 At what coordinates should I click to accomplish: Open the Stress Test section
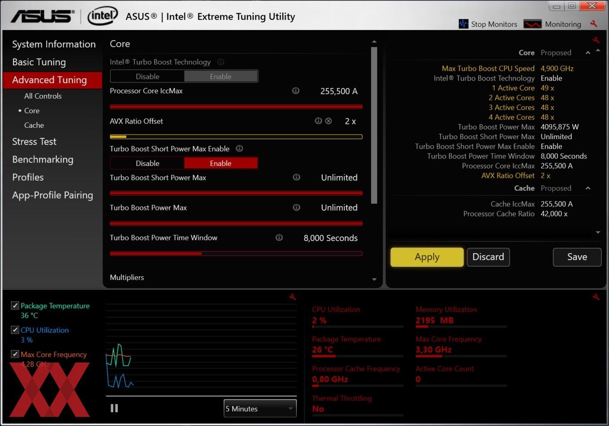[x=34, y=141]
